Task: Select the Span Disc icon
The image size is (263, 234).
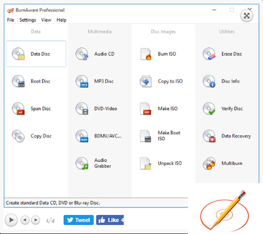Action: point(18,108)
